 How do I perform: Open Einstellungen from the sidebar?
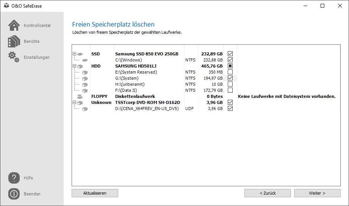[37, 57]
